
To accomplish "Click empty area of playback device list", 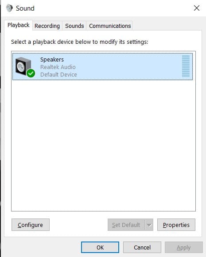I will click(103, 144).
